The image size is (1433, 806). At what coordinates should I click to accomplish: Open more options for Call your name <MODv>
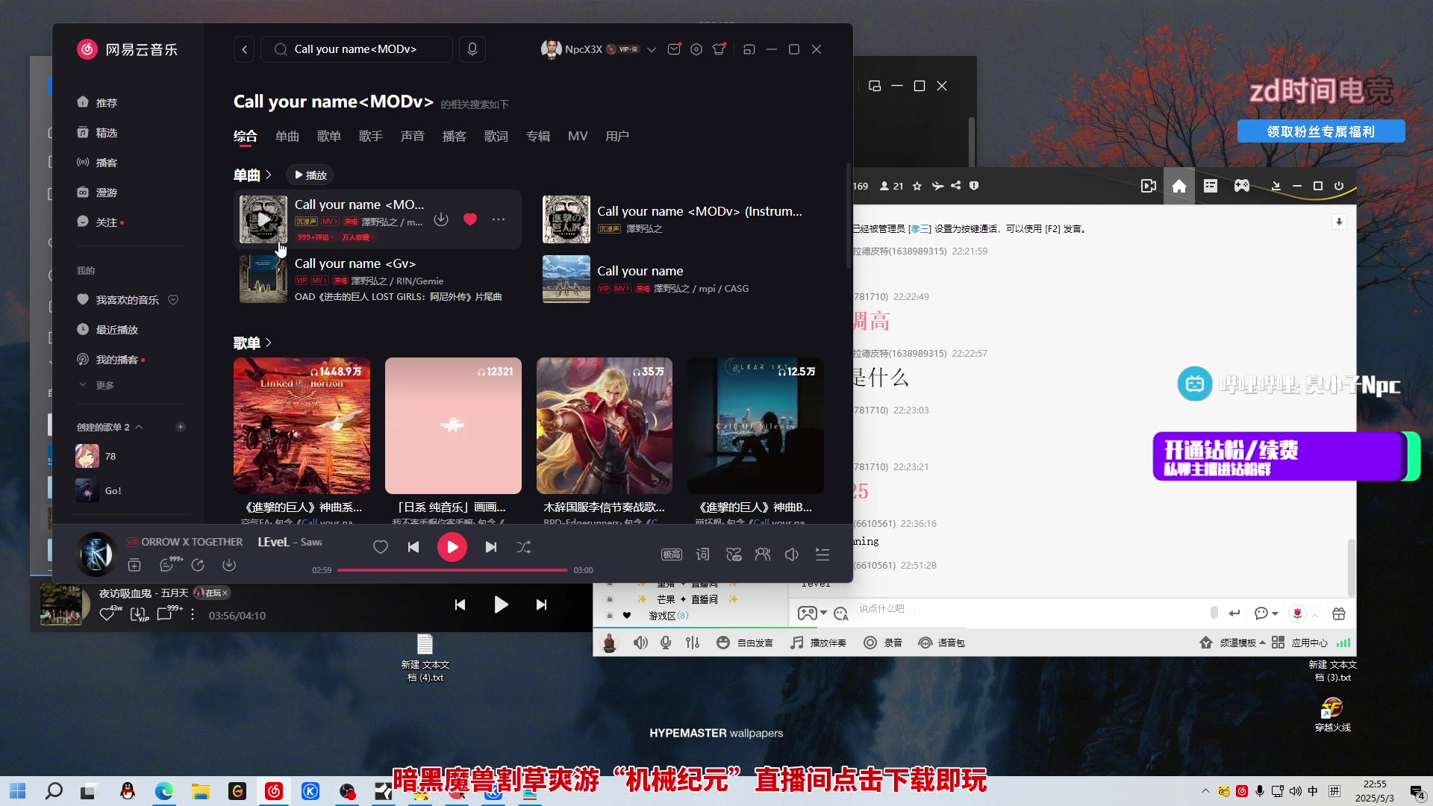(x=499, y=219)
